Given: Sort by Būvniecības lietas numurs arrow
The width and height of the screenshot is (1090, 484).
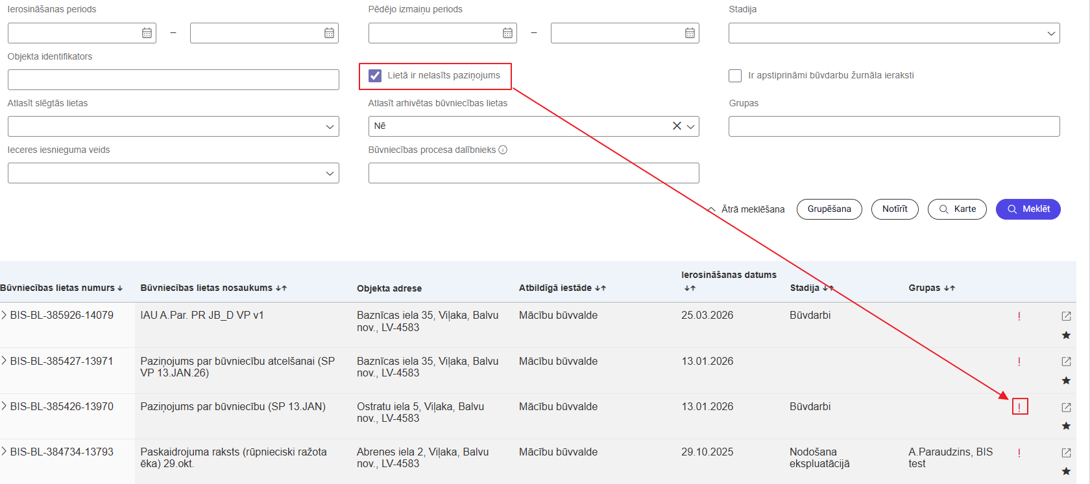Looking at the screenshot, I should (x=120, y=288).
